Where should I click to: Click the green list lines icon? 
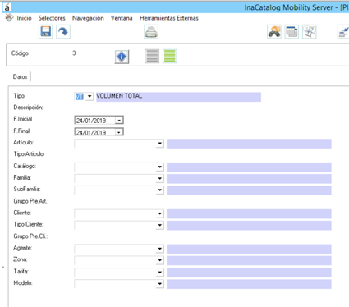[x=170, y=57]
